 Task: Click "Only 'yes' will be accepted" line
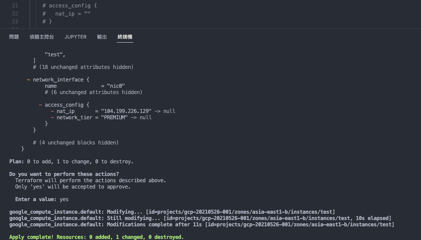[x=73, y=187]
